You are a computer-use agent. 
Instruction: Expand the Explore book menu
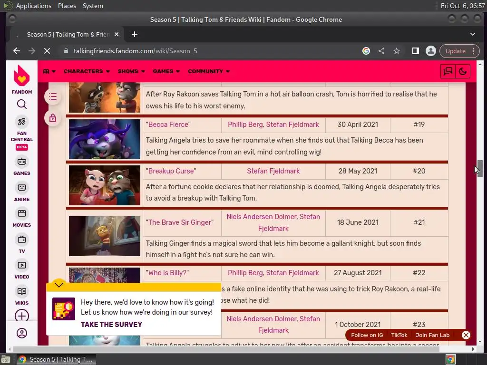pyautogui.click(x=49, y=71)
